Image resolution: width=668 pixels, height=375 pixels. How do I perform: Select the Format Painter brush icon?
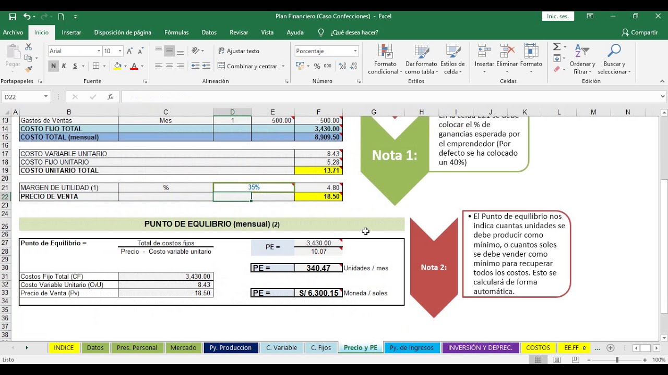(x=28, y=69)
